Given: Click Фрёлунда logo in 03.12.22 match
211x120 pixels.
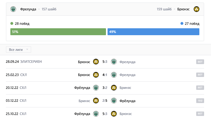Looking at the screenshot, I should (x=114, y=101).
